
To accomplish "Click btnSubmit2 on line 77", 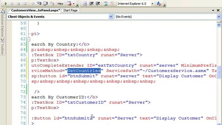I will (78, 118).
